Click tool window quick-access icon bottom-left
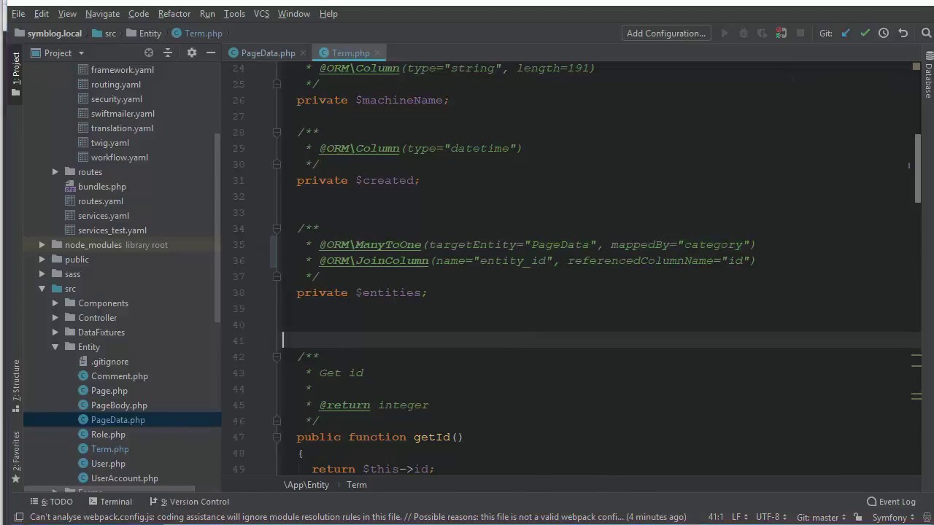 [x=18, y=517]
